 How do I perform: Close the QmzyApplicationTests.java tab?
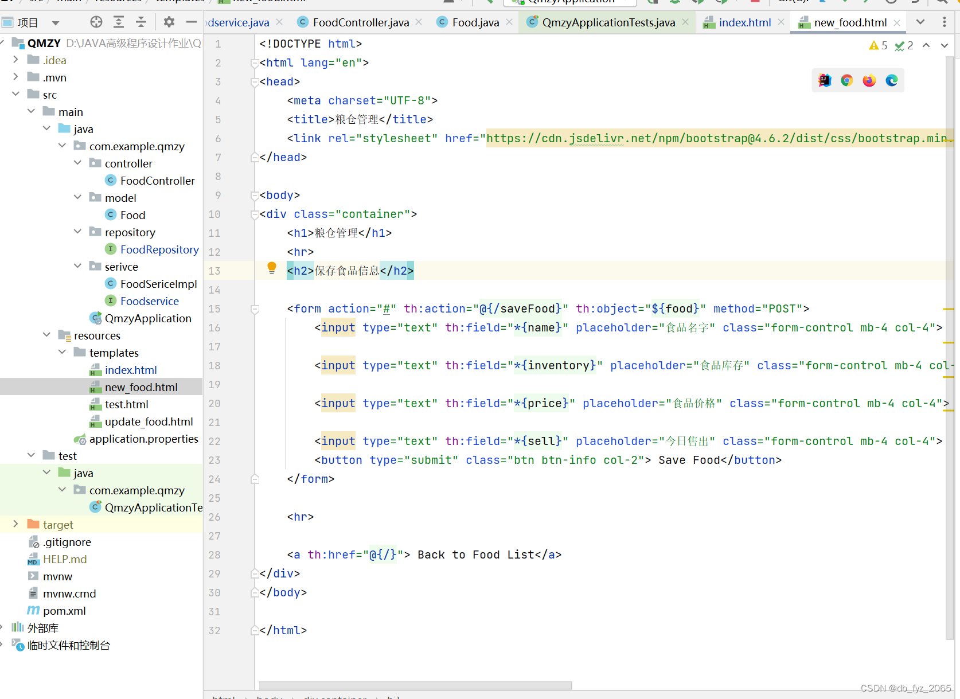click(685, 22)
